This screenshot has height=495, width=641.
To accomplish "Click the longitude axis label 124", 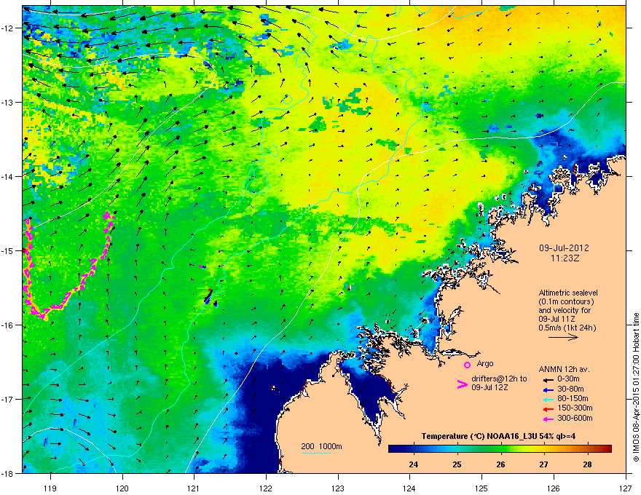I will [x=409, y=488].
